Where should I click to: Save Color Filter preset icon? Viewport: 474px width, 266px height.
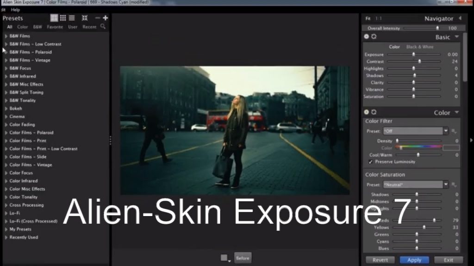454,131
